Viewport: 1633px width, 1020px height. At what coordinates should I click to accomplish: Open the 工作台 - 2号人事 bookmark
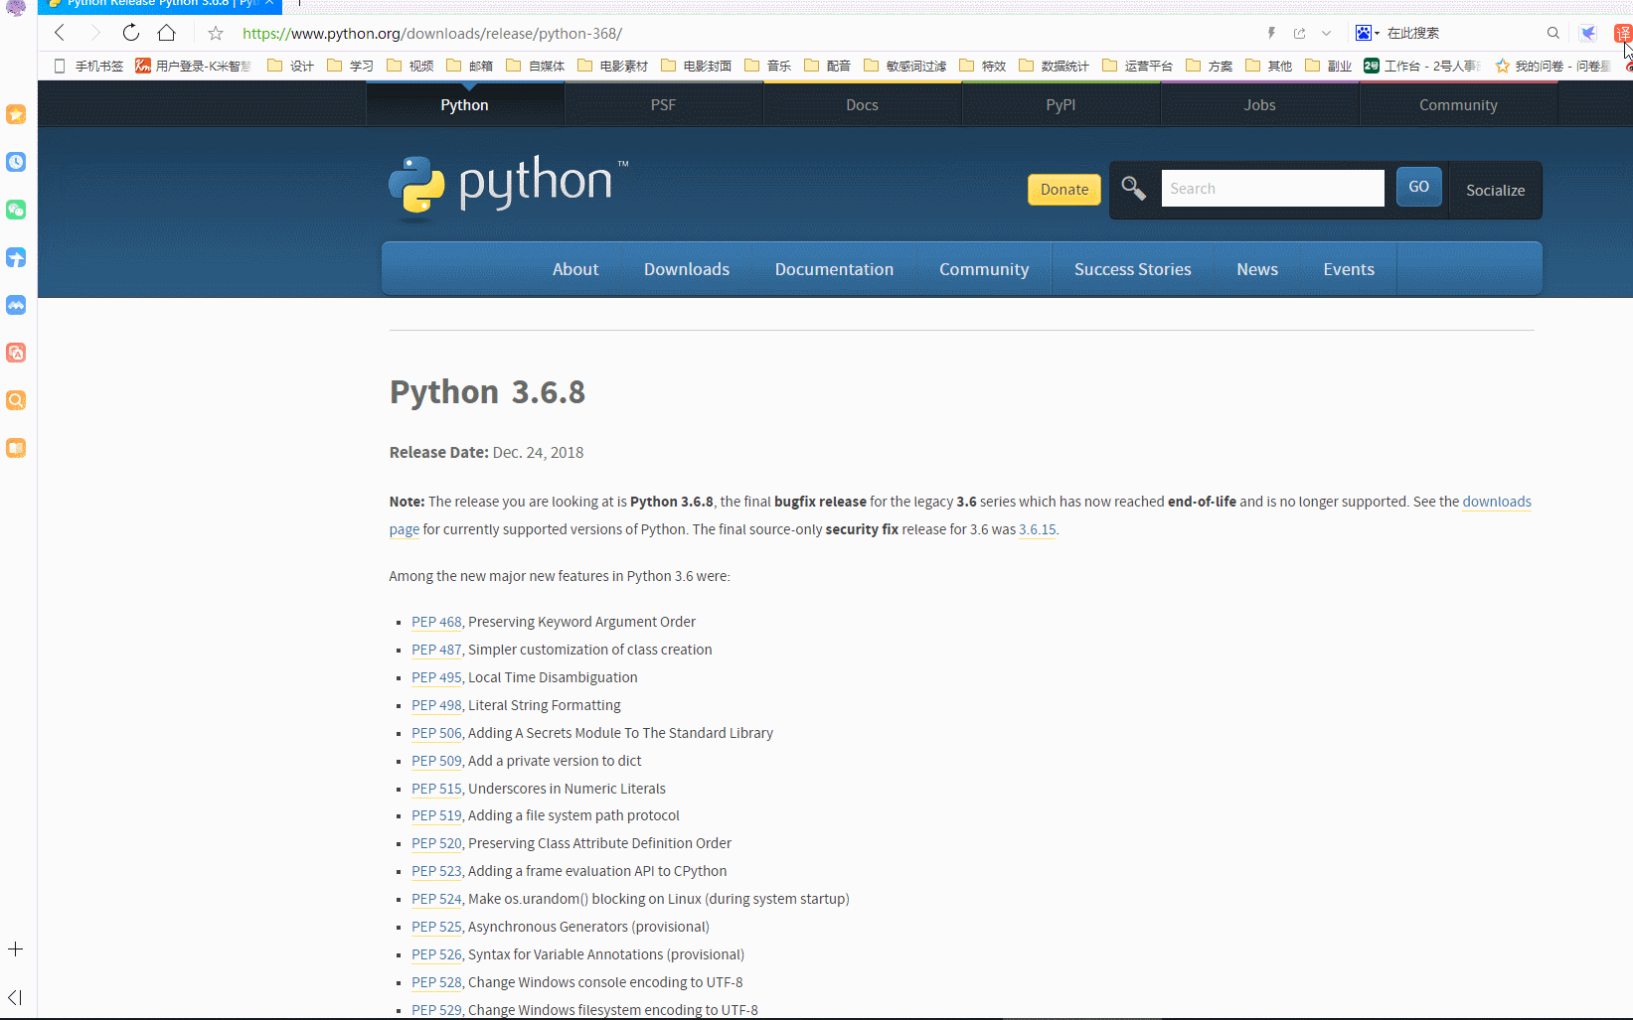pos(1422,66)
